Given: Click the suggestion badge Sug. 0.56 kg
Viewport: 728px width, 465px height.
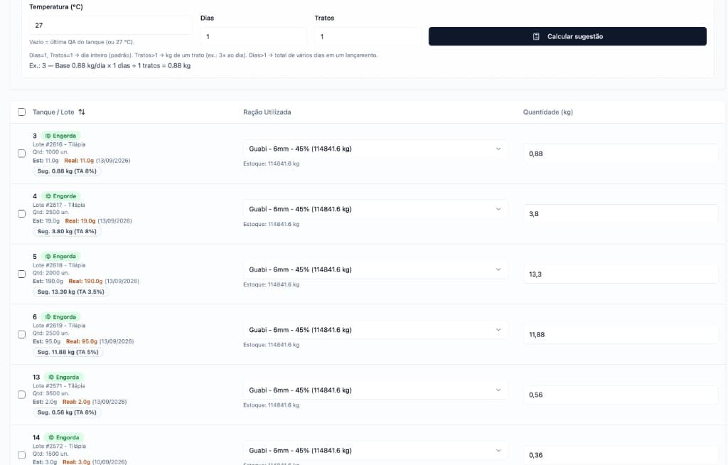Looking at the screenshot, I should click(67, 412).
